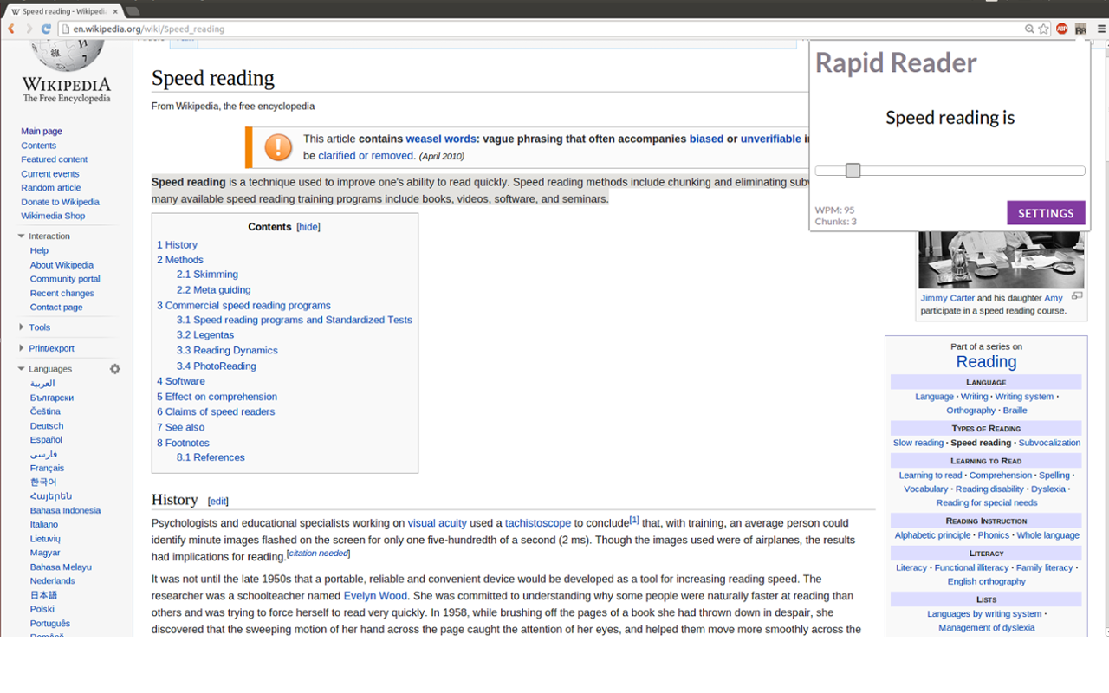Open Subvocalization in Reading box
The width and height of the screenshot is (1109, 693).
pos(1049,443)
